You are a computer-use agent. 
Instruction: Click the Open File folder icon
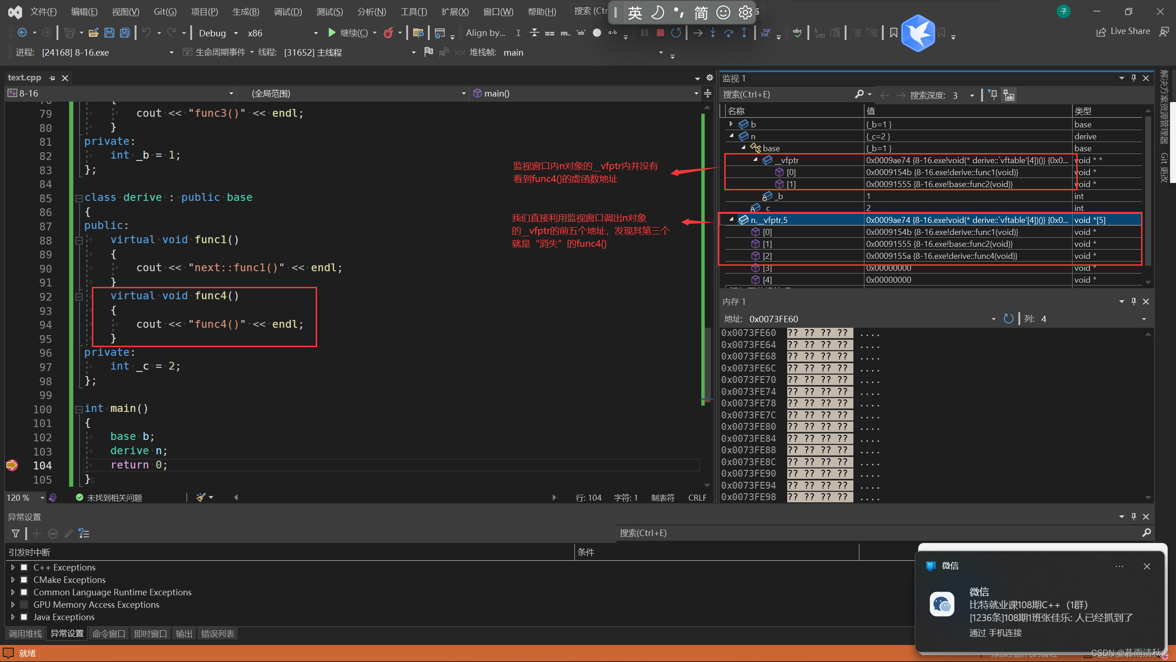94,33
